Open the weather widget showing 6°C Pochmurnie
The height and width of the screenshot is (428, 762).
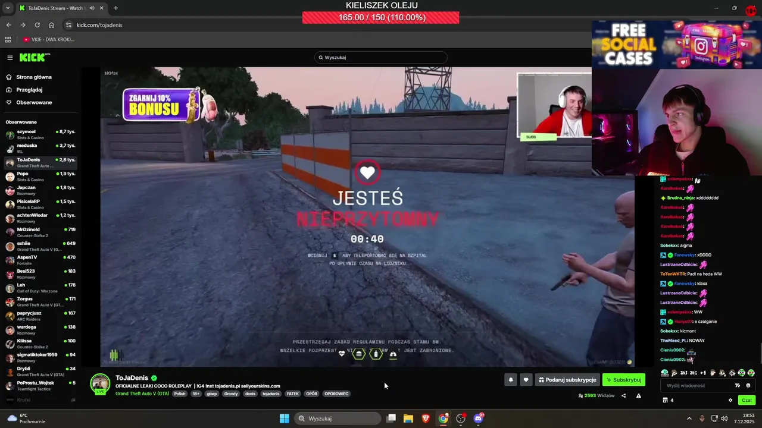click(26, 418)
